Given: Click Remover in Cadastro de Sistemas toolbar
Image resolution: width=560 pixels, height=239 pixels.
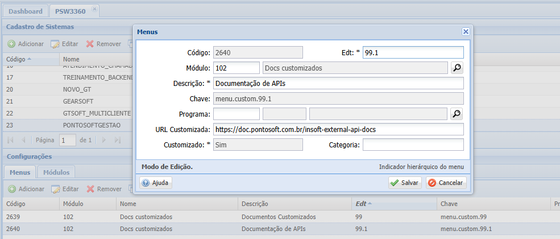Looking at the screenshot, I should tap(104, 44).
